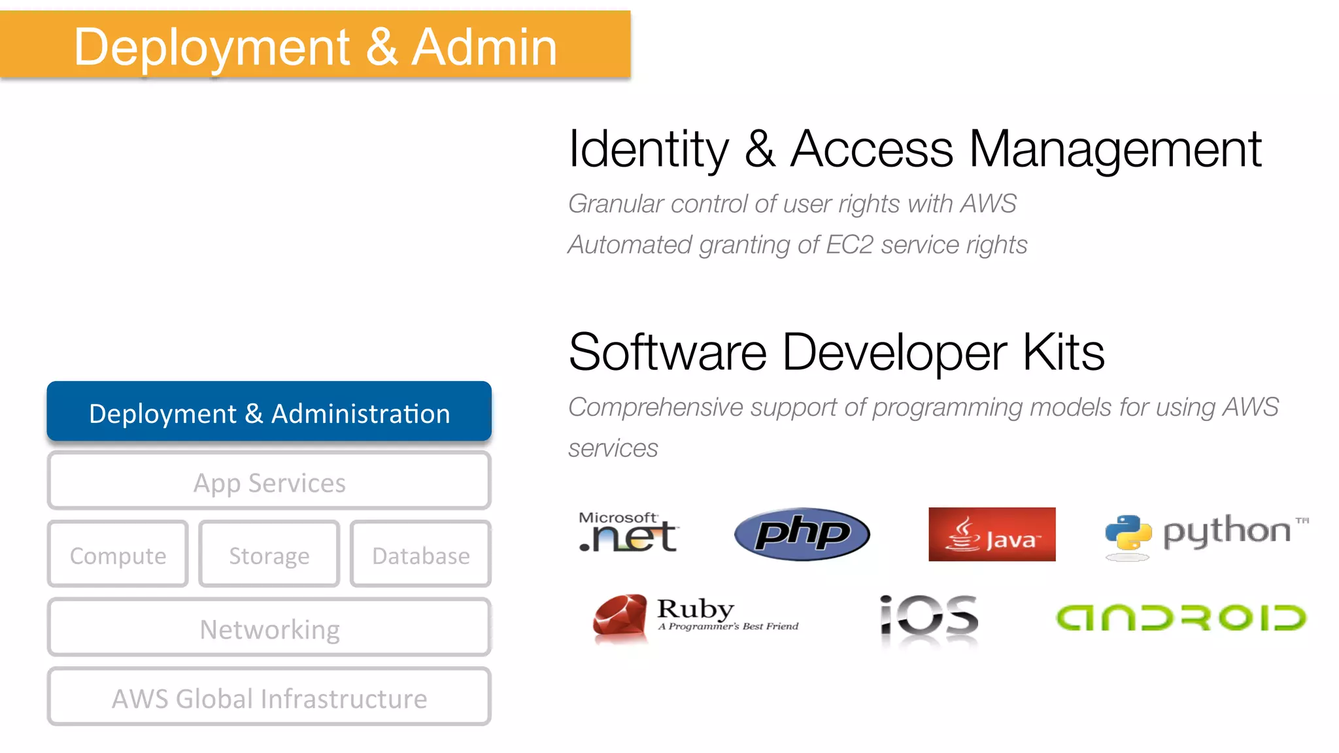Click the Deployment & Admin title banner
Viewport: 1339px width, 753px height.
315,44
